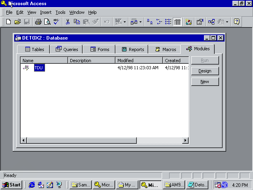Click the Modified column header
The width and height of the screenshot is (253, 190).
click(139, 61)
